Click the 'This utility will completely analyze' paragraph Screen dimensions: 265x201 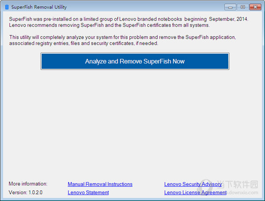pyautogui.click(x=122, y=40)
